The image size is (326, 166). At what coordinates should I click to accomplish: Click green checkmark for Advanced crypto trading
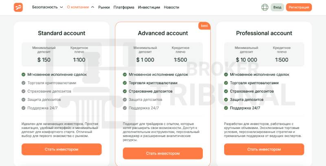(x=125, y=83)
